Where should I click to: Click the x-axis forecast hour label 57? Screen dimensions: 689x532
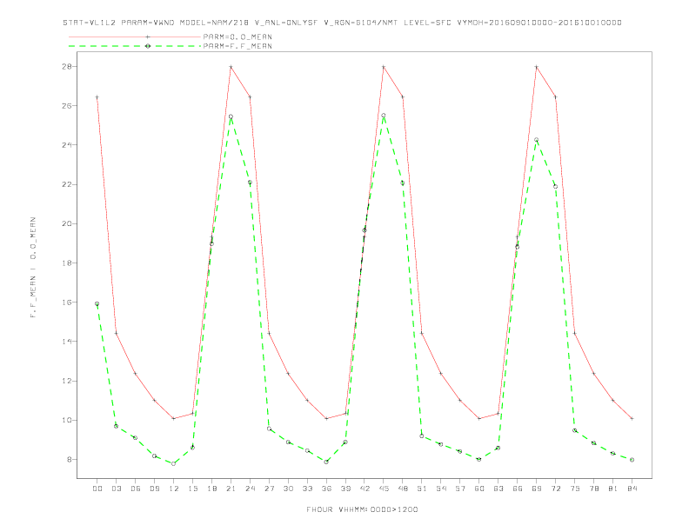coord(460,489)
